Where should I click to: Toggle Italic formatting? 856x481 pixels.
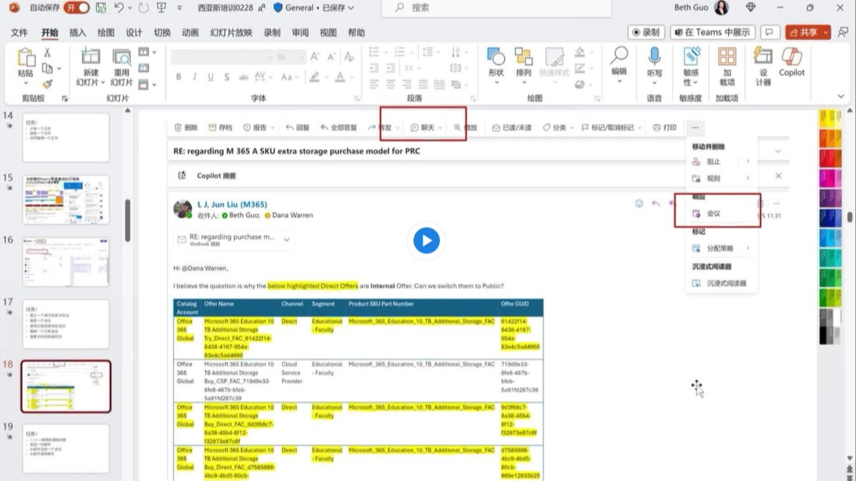[194, 77]
